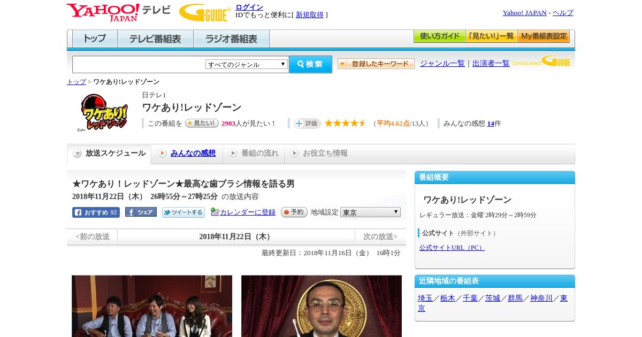Viewport: 642px width, 337px height.
Task: Click the star rating display
Action: [346, 123]
